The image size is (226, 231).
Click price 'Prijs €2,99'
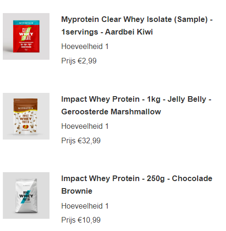point(79,61)
